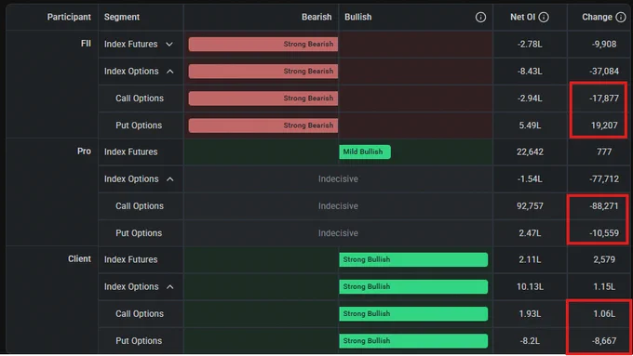Select the Net OI header text
Image resolution: width=633 pixels, height=356 pixels.
pos(523,17)
